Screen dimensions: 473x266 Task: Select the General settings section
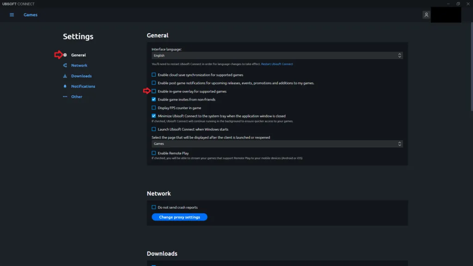pyautogui.click(x=79, y=55)
